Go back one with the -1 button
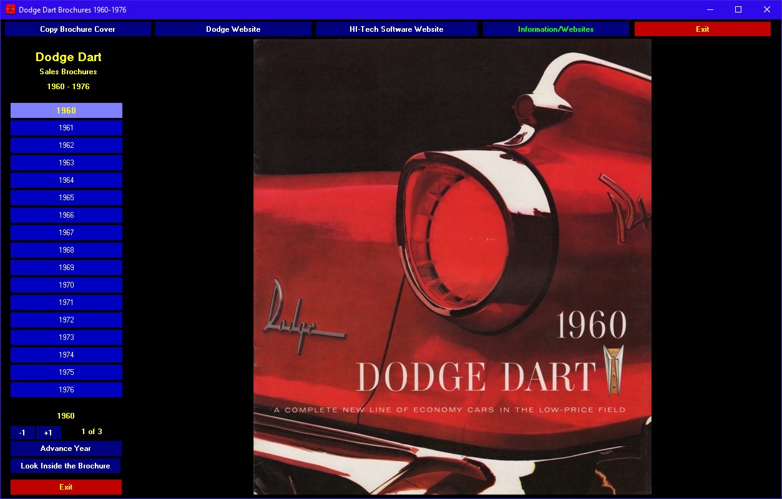 (22, 433)
